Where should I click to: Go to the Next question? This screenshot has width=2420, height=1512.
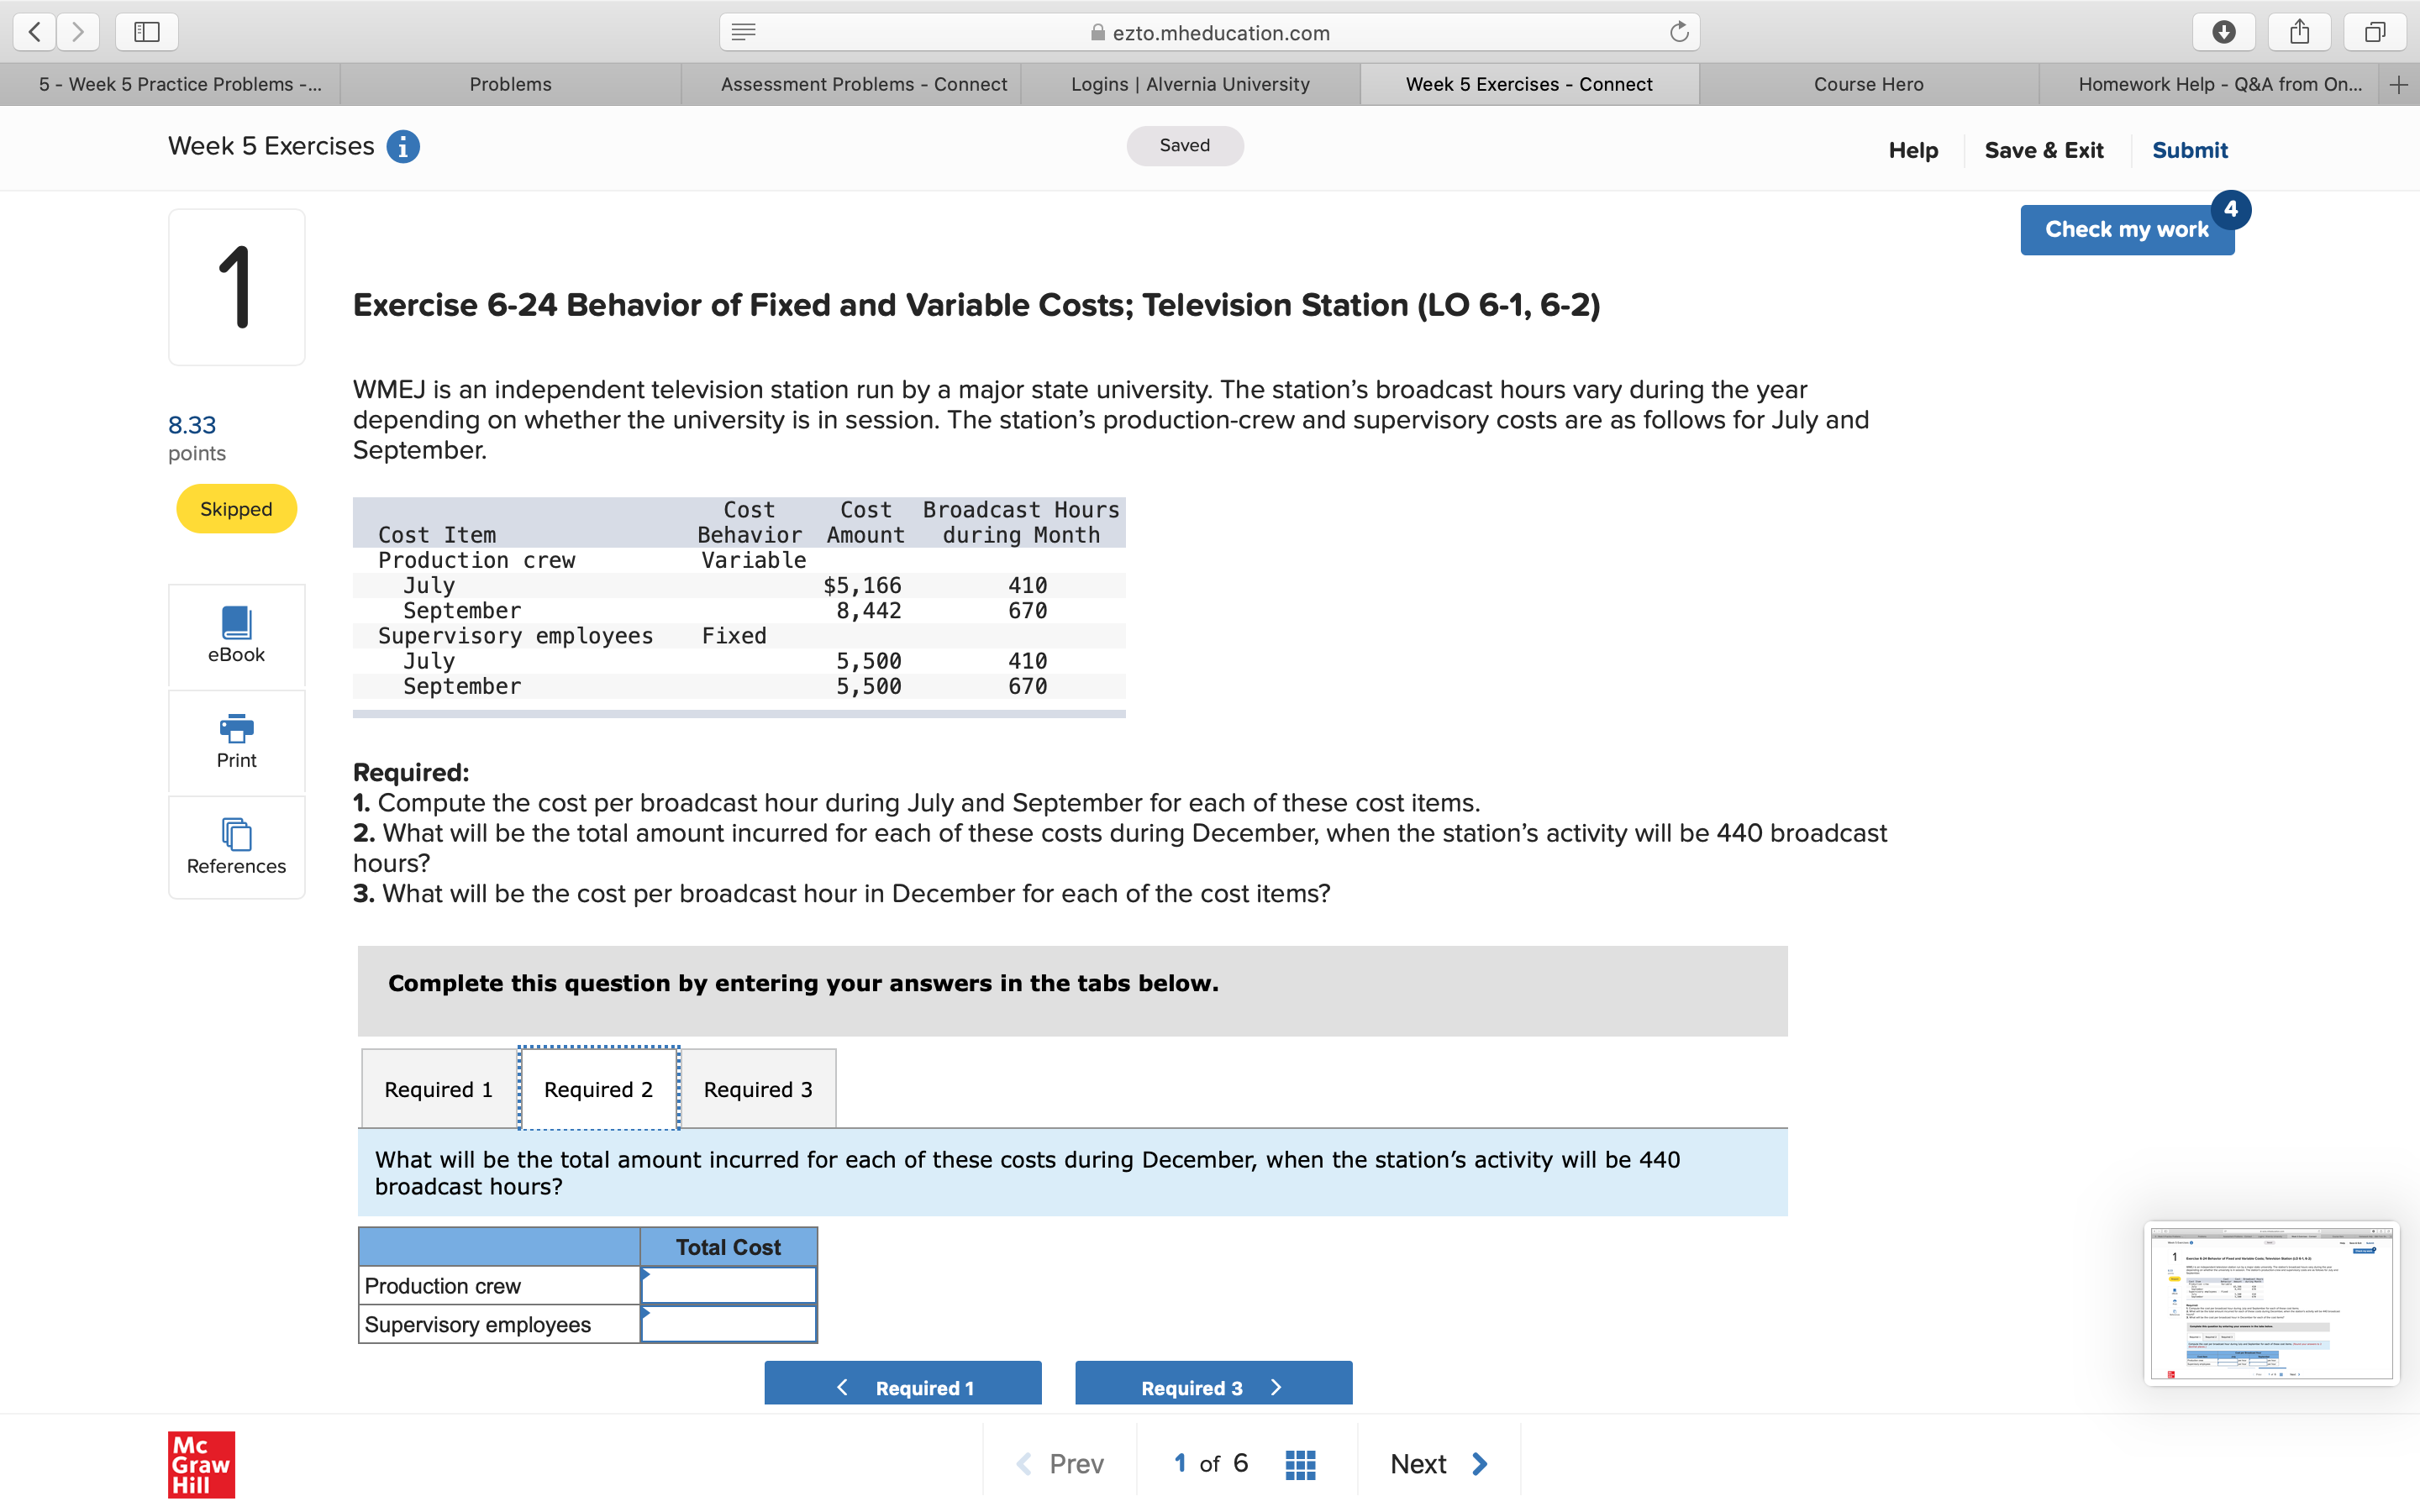1438,1464
